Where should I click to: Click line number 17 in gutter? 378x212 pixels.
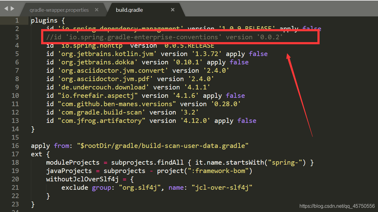point(15,154)
